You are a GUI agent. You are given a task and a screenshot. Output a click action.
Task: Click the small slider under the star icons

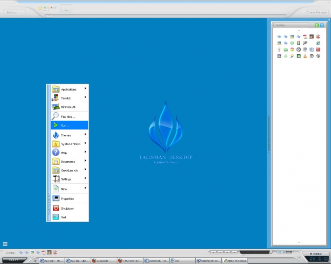pyautogui.click(x=49, y=16)
